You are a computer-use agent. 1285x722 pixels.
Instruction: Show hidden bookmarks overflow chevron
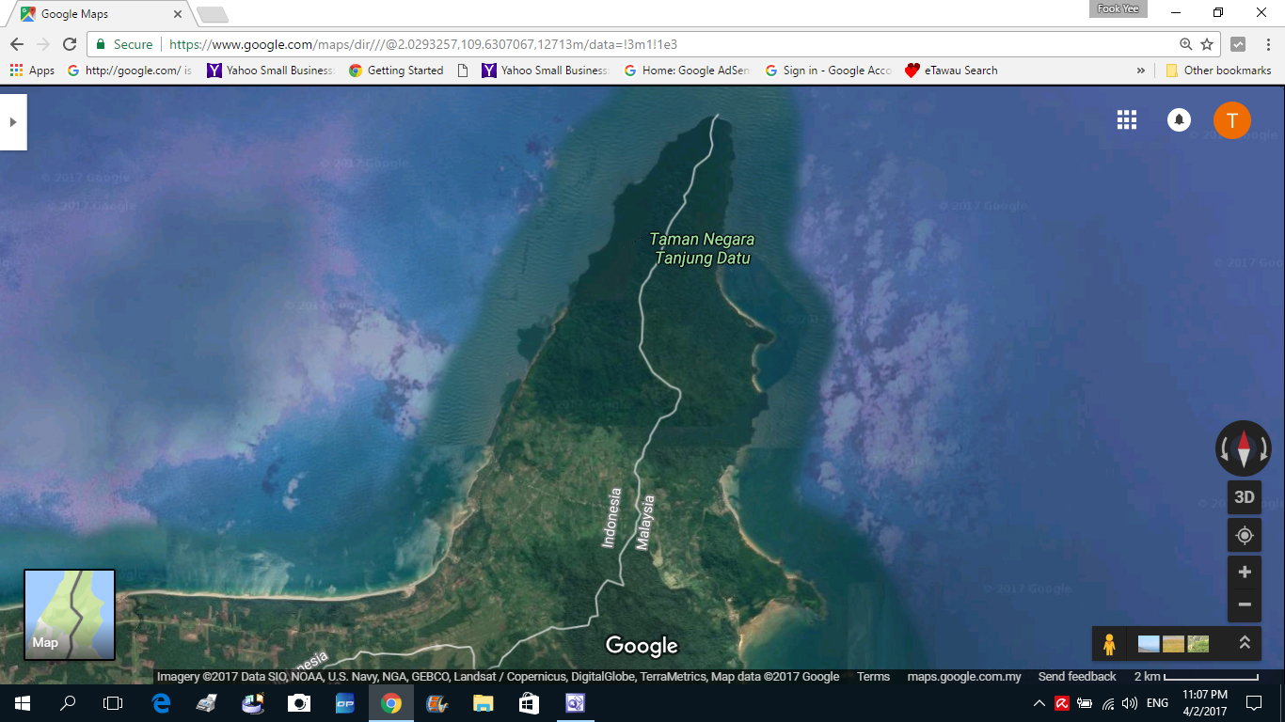(x=1141, y=71)
